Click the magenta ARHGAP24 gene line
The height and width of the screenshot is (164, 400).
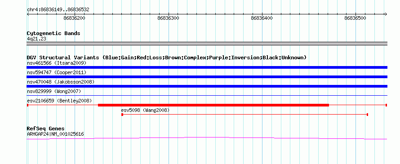[x=207, y=138]
